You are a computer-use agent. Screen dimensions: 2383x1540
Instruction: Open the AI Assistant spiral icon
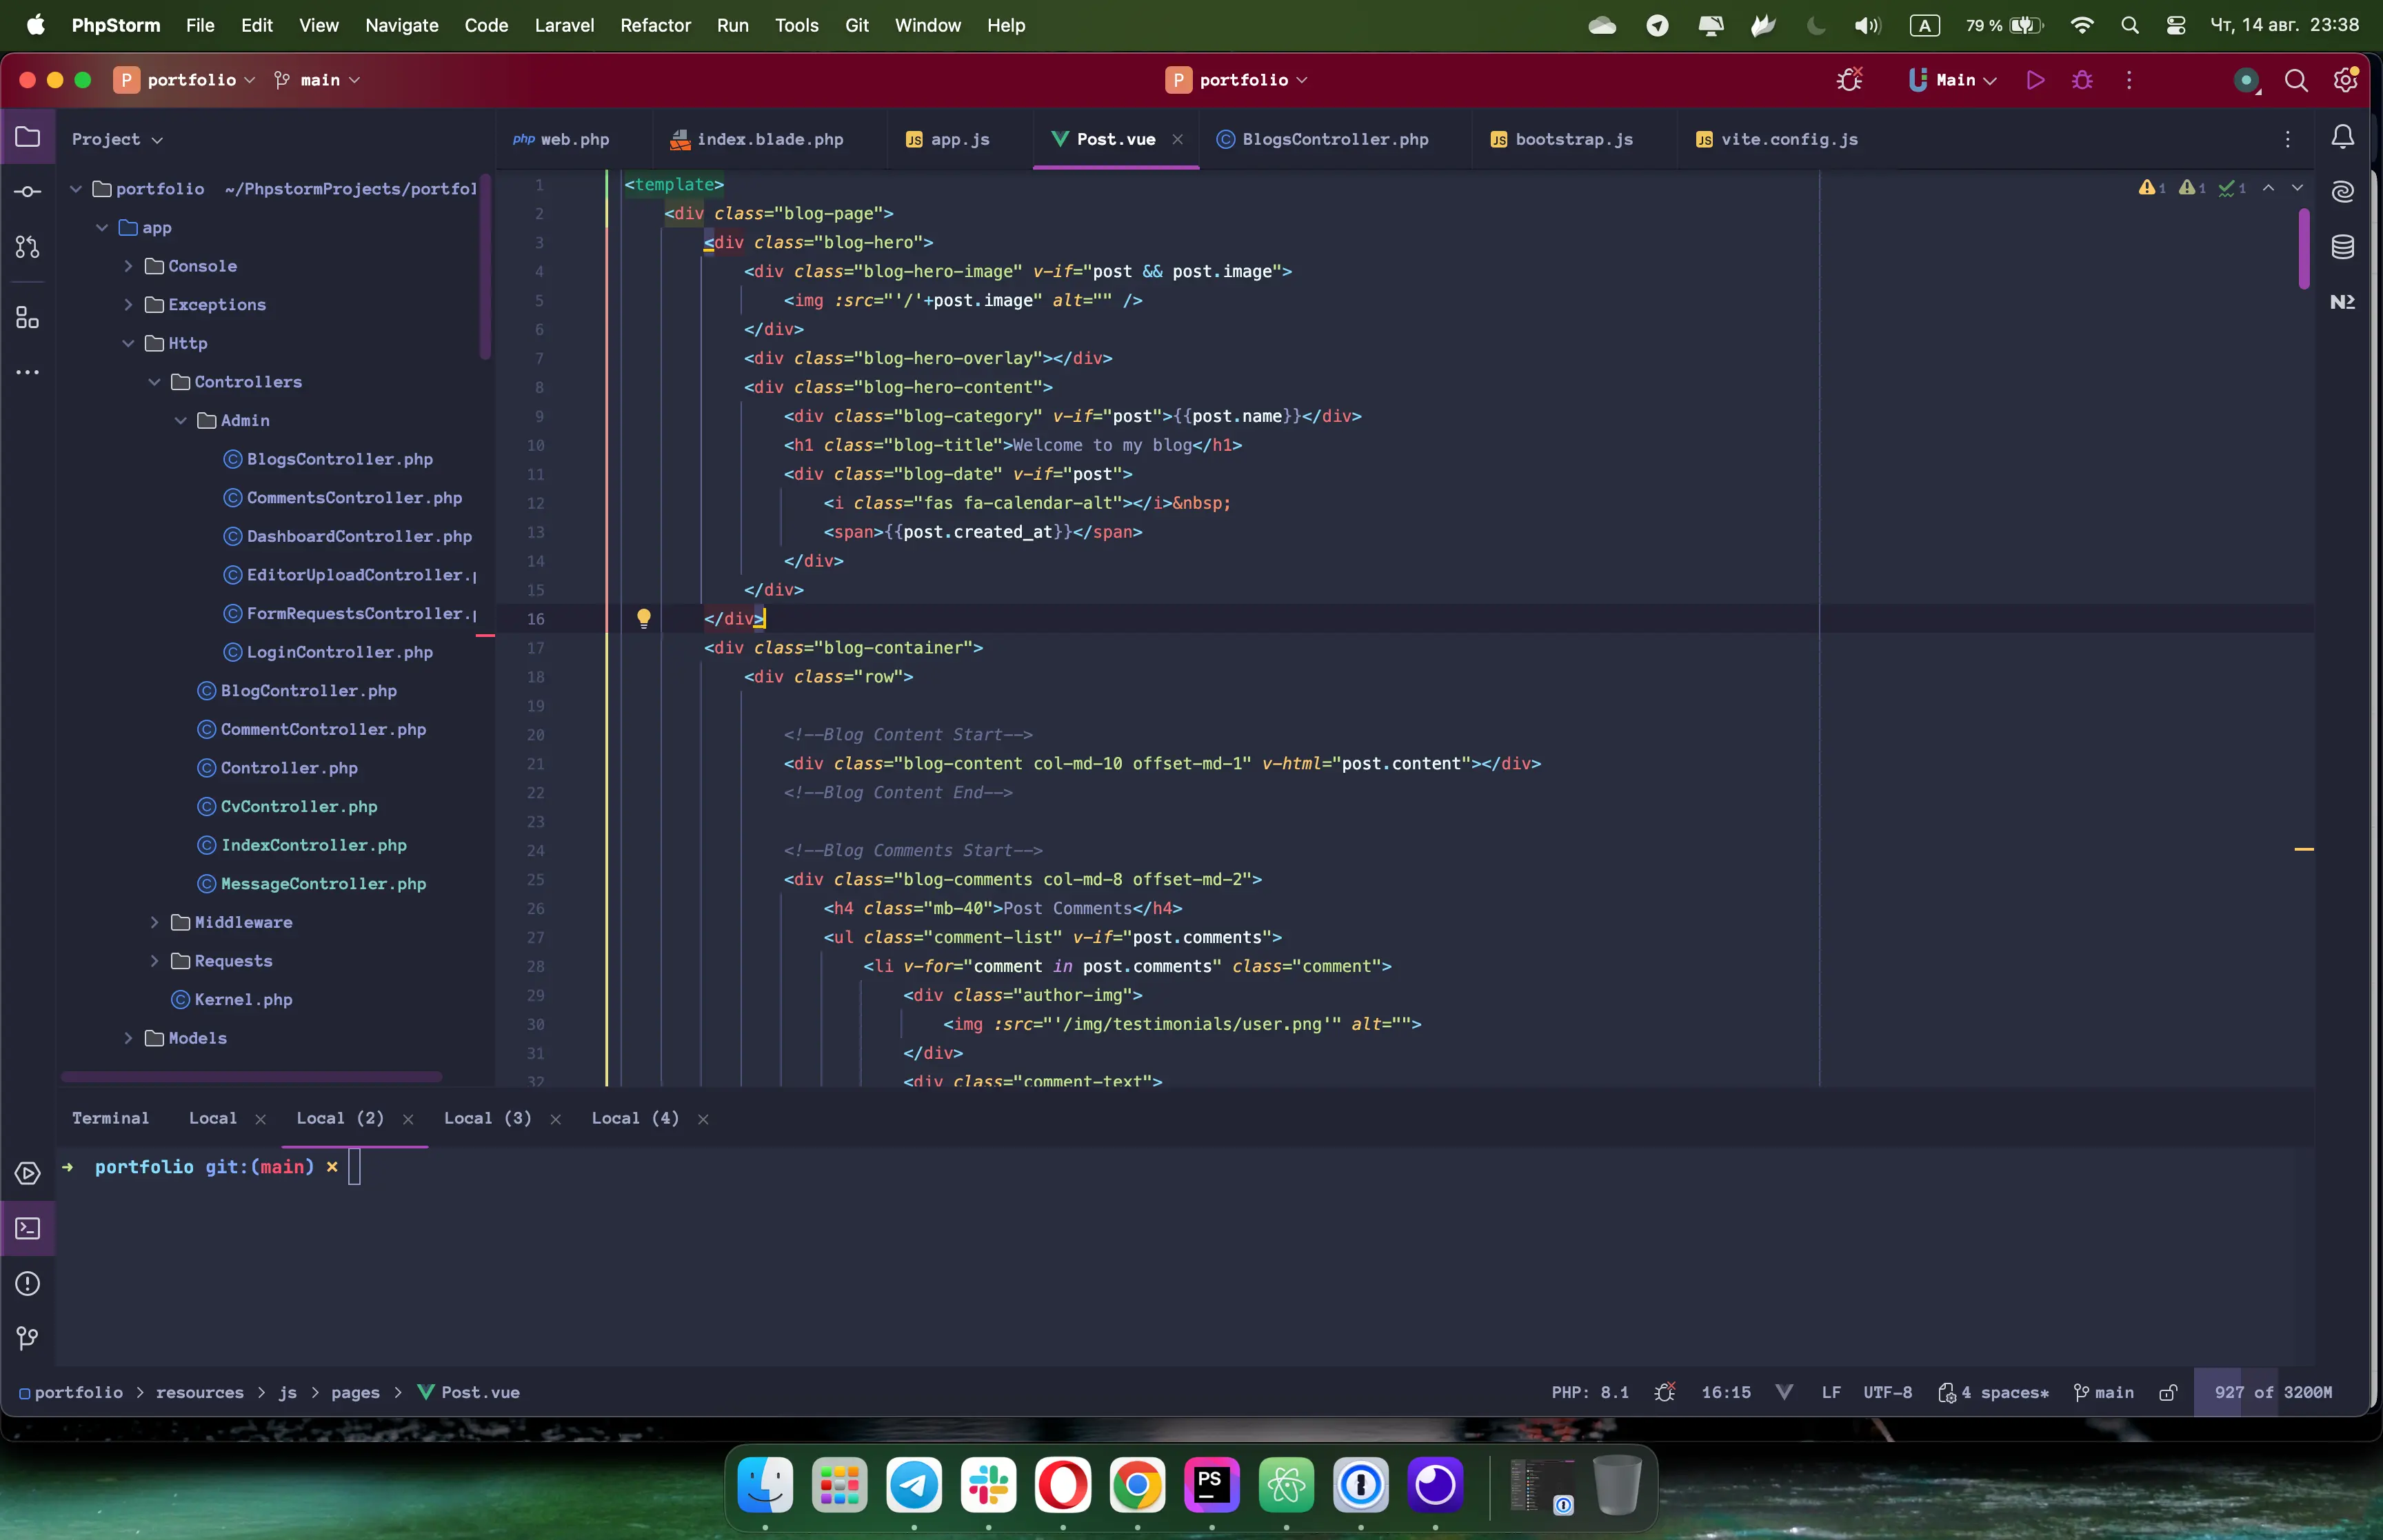[x=2343, y=191]
